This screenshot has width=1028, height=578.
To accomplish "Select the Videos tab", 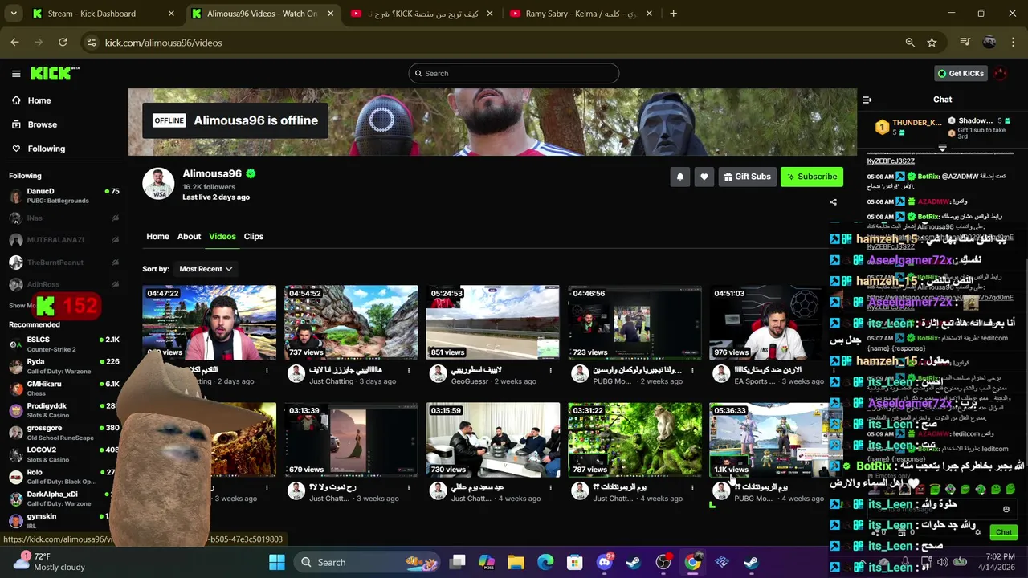I will point(222,236).
